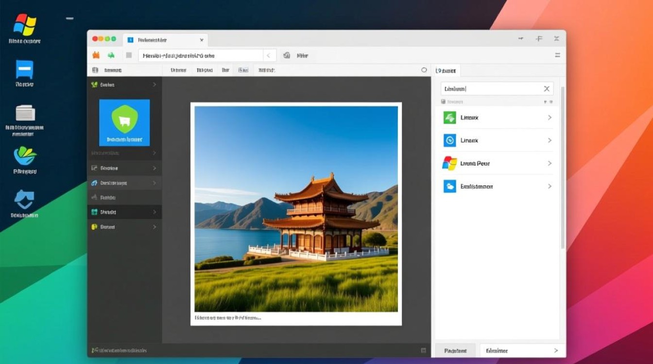
Task: Click the green icon beside the orange toolbar icon
Action: coord(111,55)
